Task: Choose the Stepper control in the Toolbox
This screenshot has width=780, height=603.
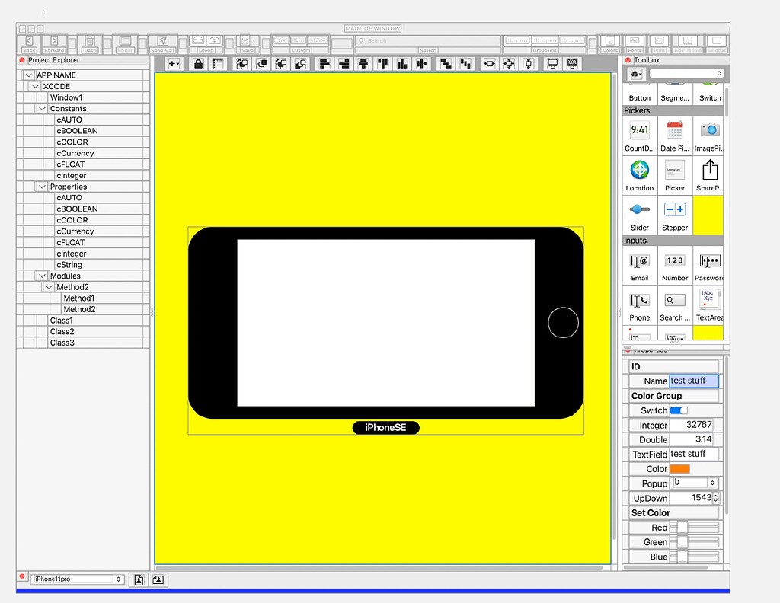Action: [x=675, y=210]
